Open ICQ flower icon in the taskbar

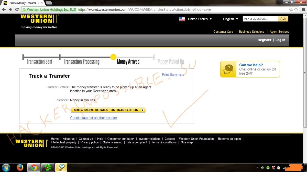(48, 168)
